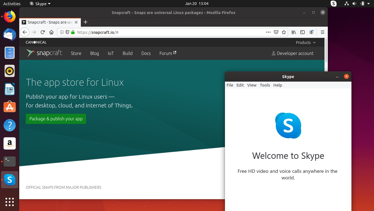Viewport: 374px width, 211px height.
Task: Open the volume indicator in top bar
Action: tap(354, 4)
